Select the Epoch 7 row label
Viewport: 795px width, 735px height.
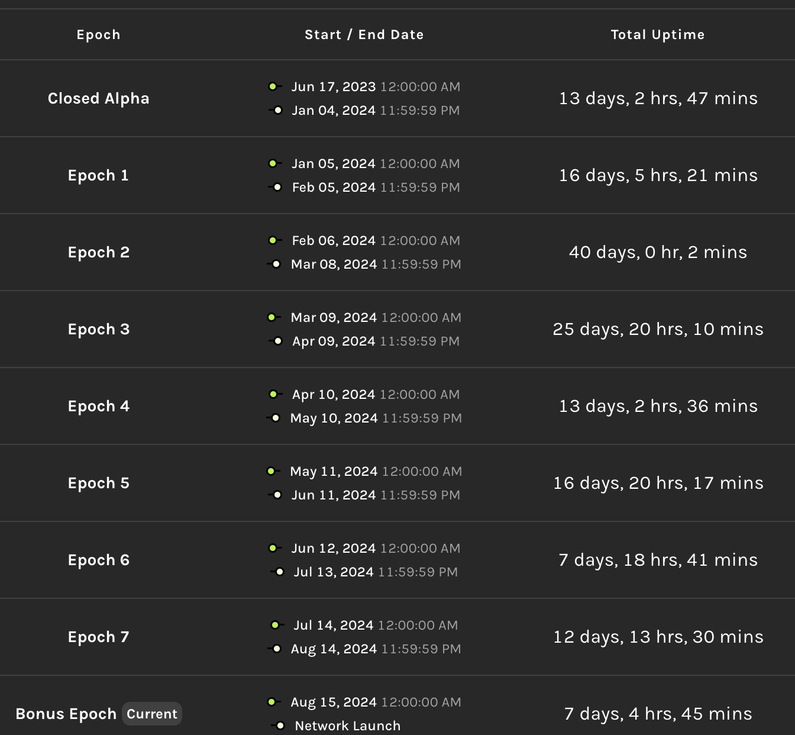98,637
